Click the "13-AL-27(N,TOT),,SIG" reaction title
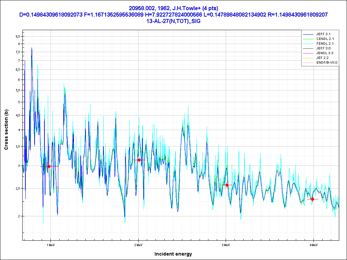 [173, 21]
